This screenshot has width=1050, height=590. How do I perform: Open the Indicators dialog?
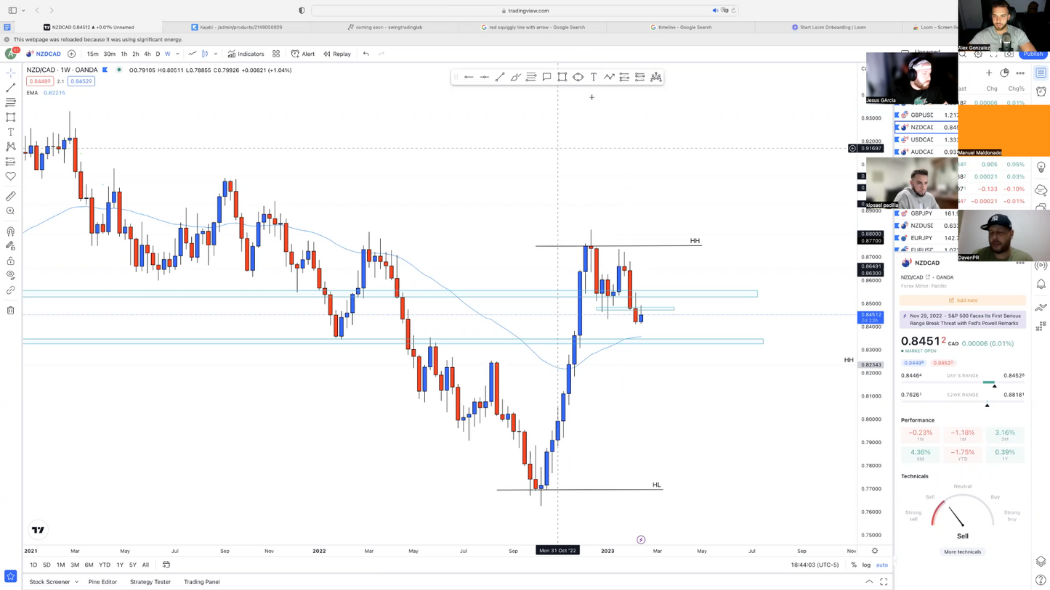pos(246,54)
